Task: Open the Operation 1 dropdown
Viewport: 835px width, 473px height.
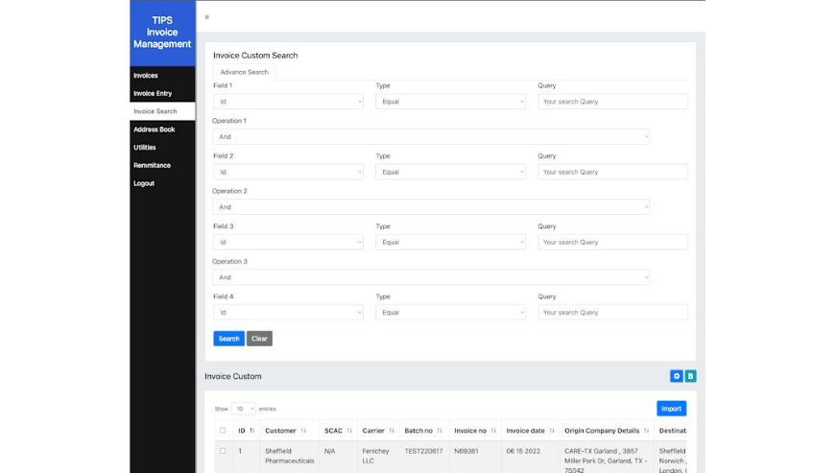Action: [x=431, y=137]
